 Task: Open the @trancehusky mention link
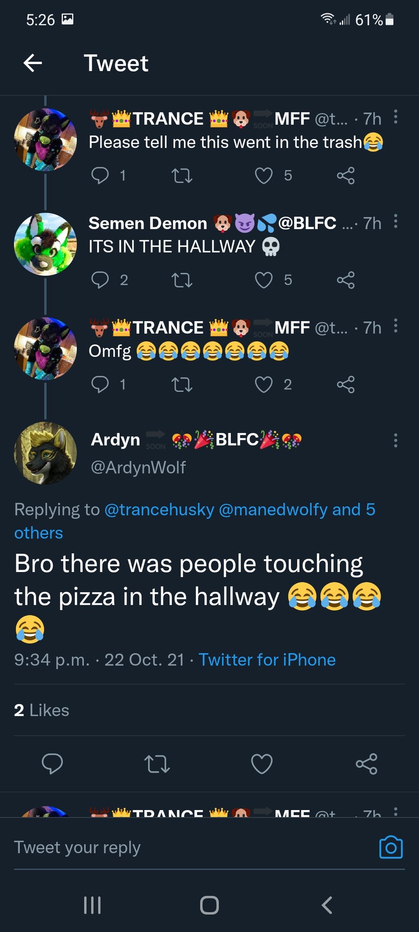(x=159, y=510)
